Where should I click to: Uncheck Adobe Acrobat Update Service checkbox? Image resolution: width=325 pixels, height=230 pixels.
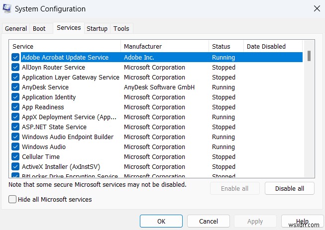pyautogui.click(x=15, y=58)
